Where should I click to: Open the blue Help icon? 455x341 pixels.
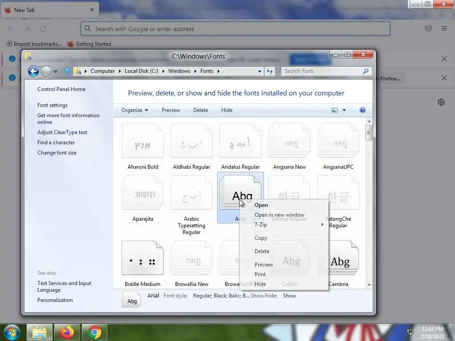(x=363, y=110)
